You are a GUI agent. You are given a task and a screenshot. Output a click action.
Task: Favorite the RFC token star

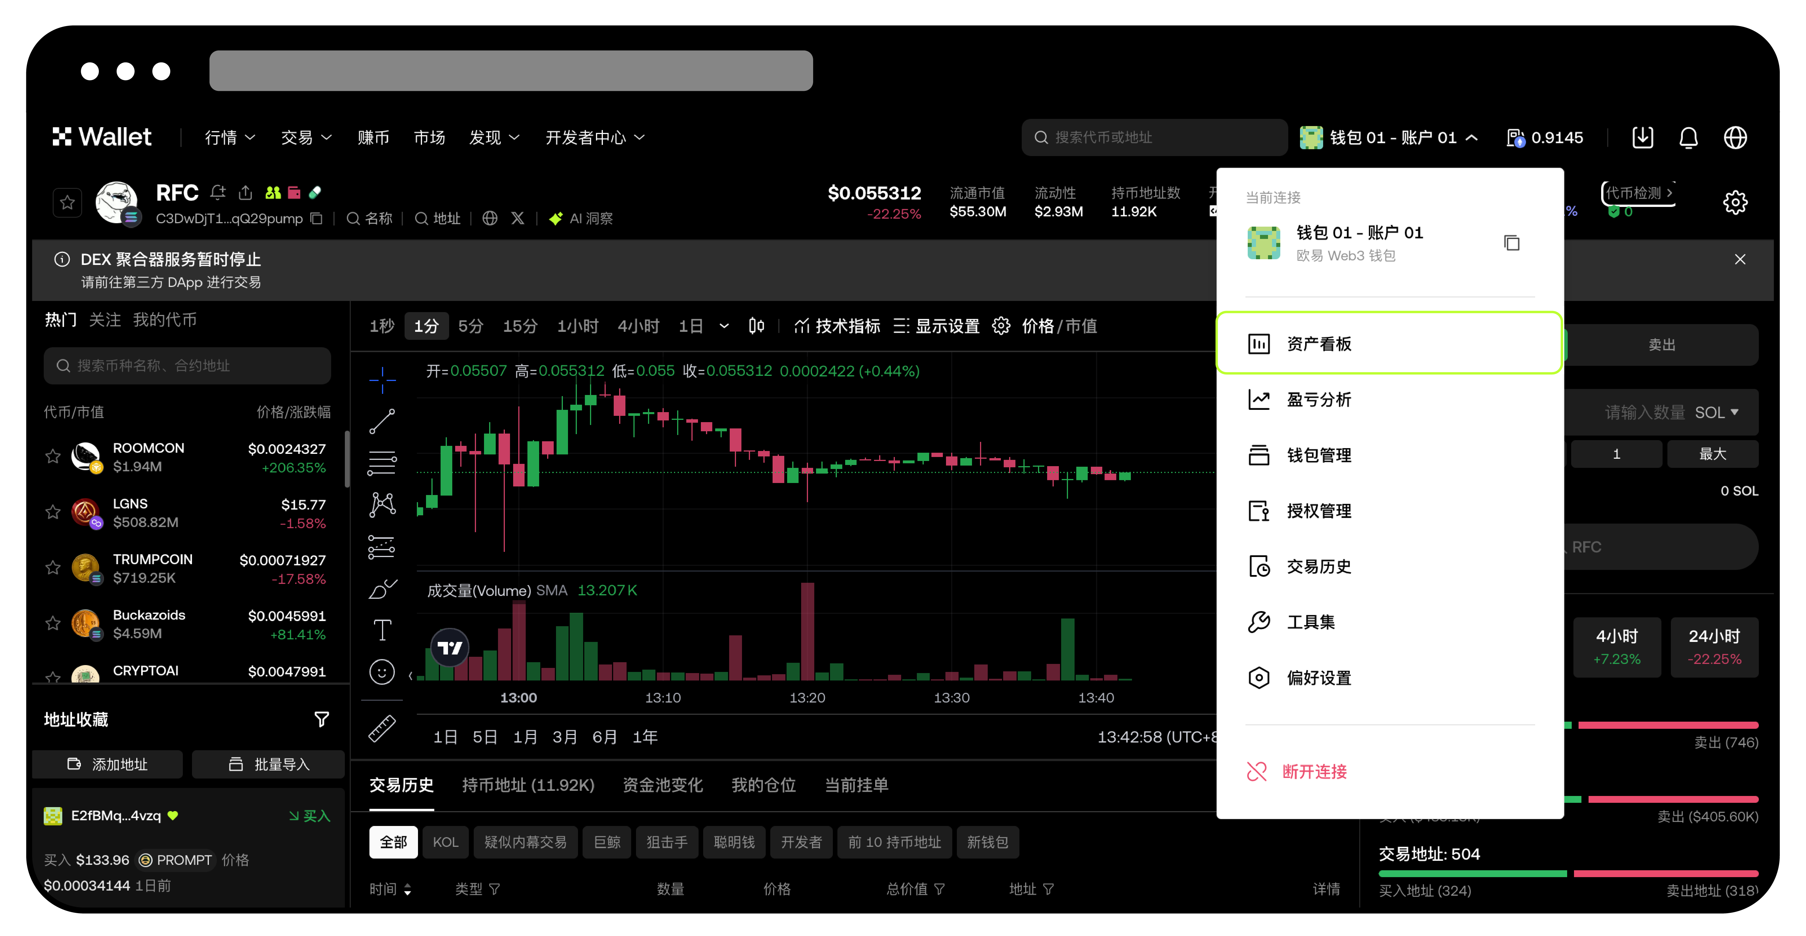pyautogui.click(x=67, y=203)
